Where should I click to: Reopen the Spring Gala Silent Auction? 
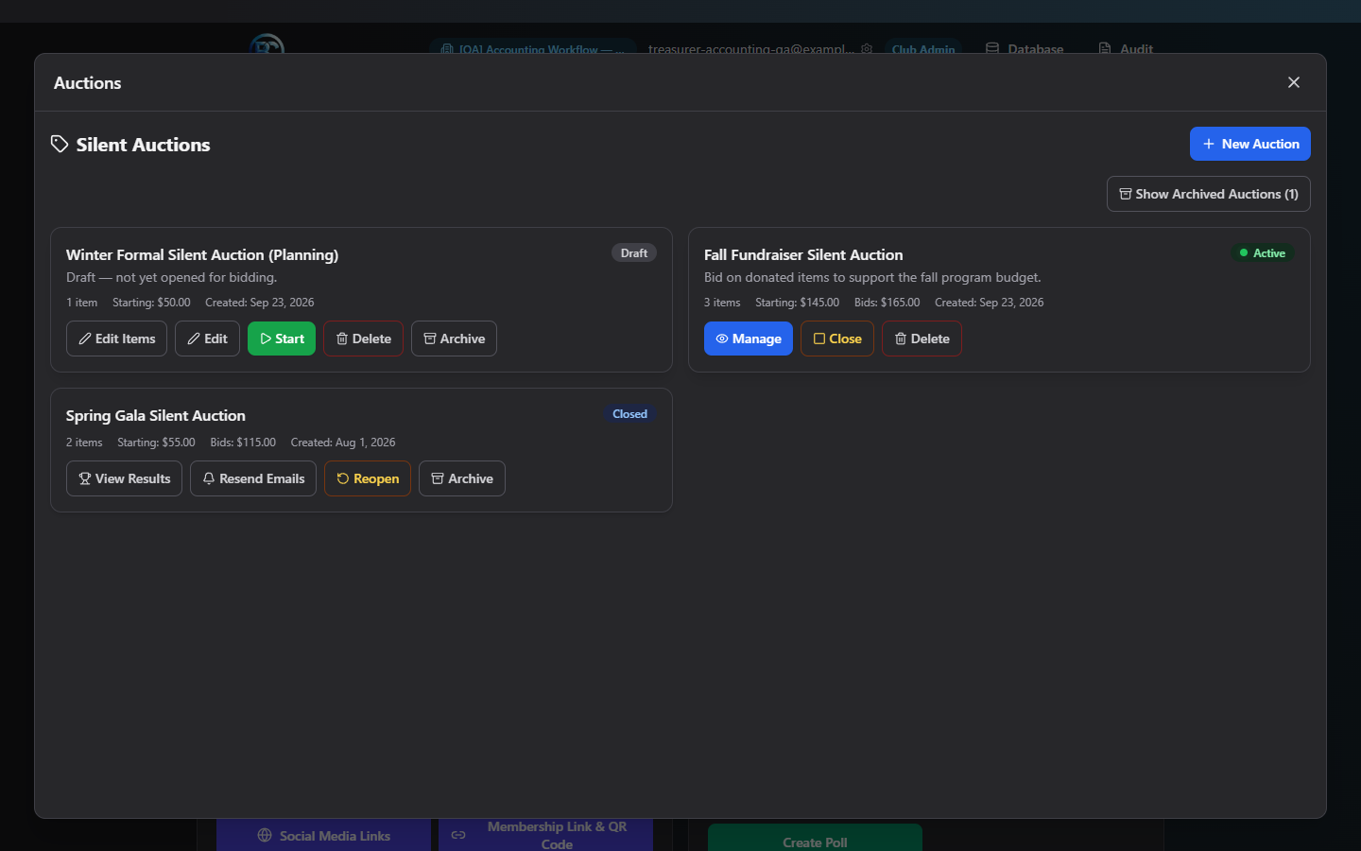tap(368, 478)
